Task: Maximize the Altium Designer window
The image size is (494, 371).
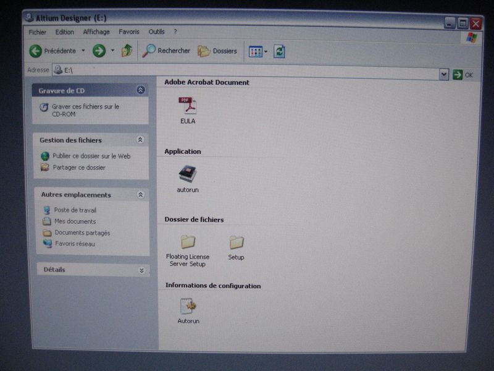Action: tap(463, 23)
